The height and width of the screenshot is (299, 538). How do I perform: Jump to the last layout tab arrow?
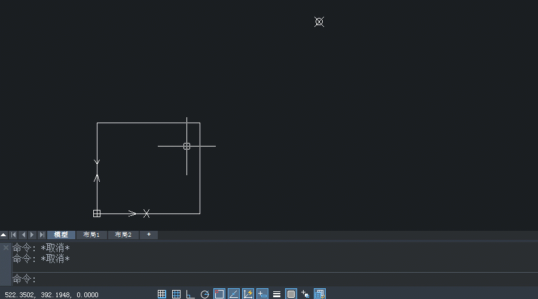[x=41, y=235]
